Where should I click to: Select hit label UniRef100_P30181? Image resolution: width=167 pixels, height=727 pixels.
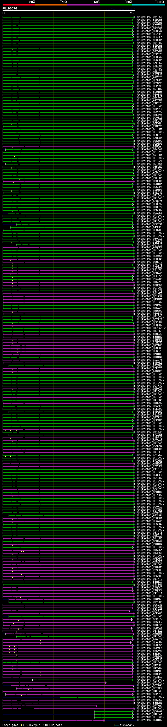point(150,95)
